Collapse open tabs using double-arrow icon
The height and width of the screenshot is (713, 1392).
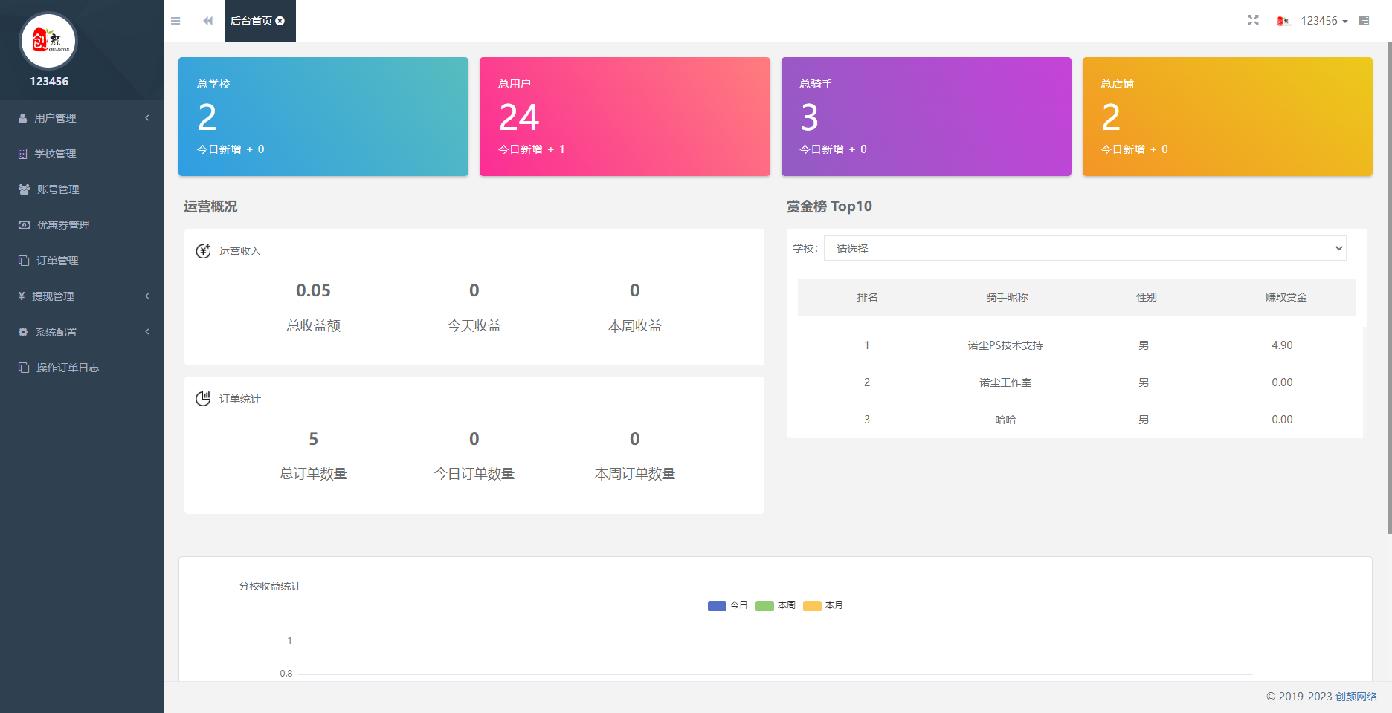[x=207, y=20]
